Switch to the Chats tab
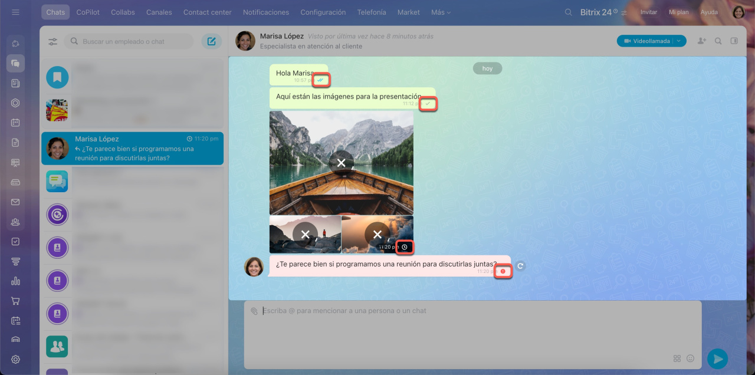Image resolution: width=755 pixels, height=375 pixels. click(55, 12)
